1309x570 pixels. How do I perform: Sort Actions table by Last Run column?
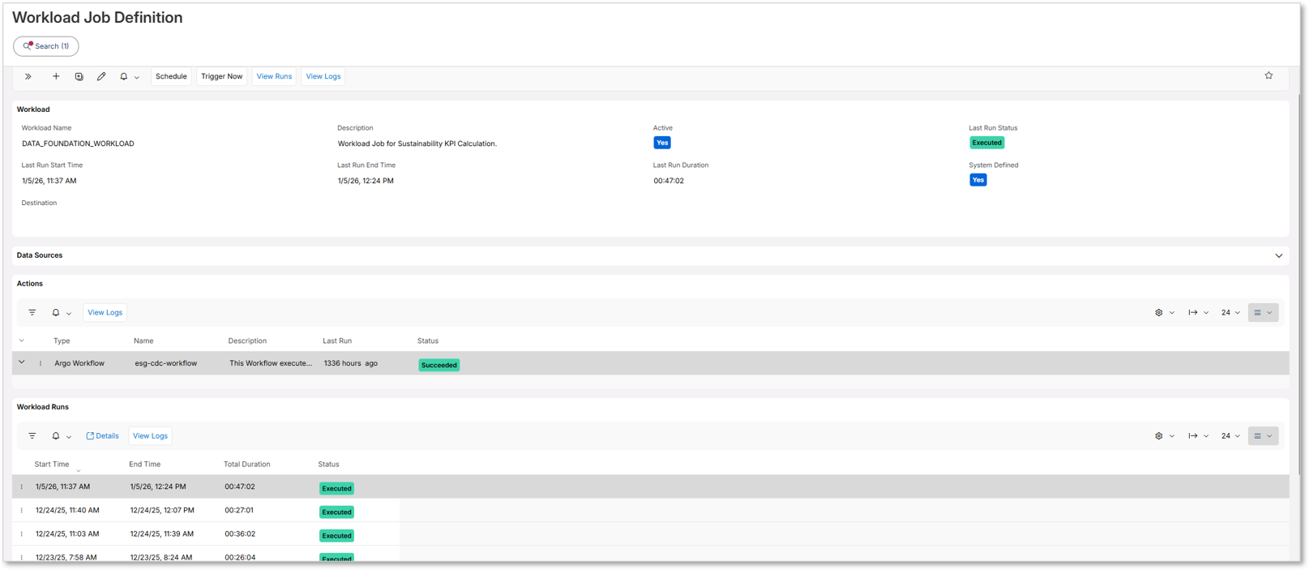337,341
